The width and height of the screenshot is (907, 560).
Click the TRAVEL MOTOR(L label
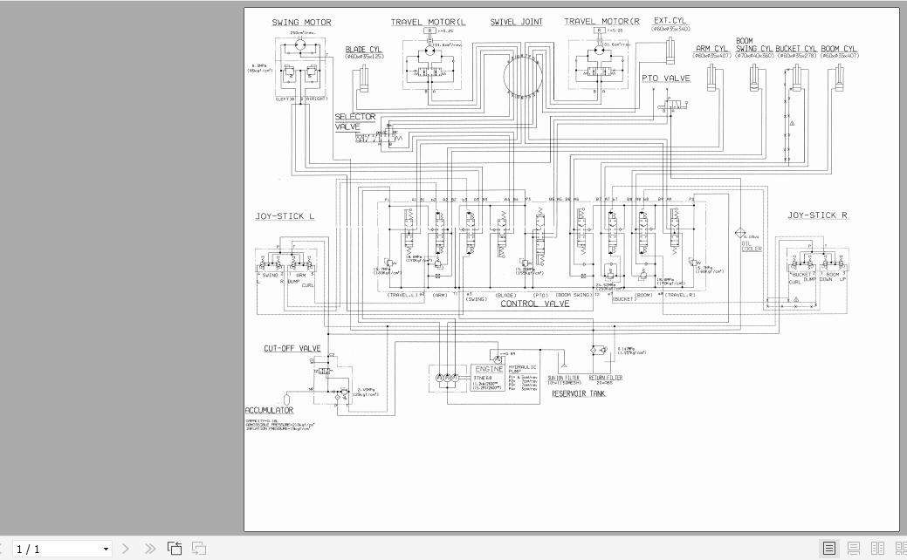[x=428, y=22]
